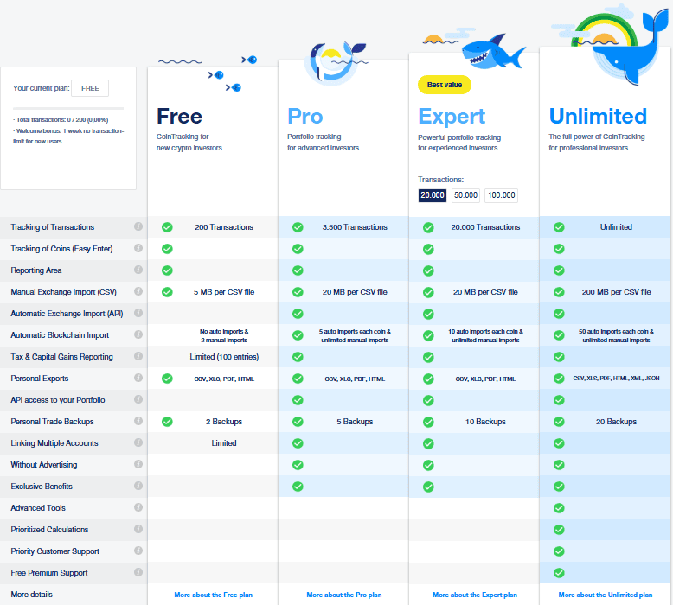The height and width of the screenshot is (611, 673).
Task: Click info icon next to Tracking of Transactions
Action: pyautogui.click(x=138, y=227)
